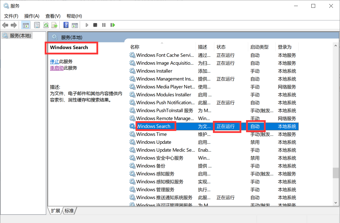Toggle the show/hide console tree icon
Screen dimensions: 340x223
pyautogui.click(x=26, y=25)
